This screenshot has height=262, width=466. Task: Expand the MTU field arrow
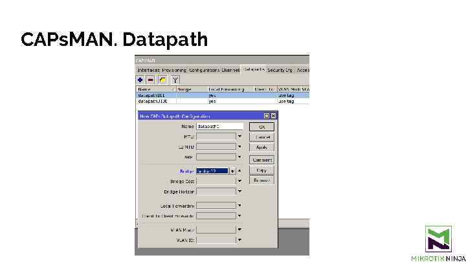[239, 136]
